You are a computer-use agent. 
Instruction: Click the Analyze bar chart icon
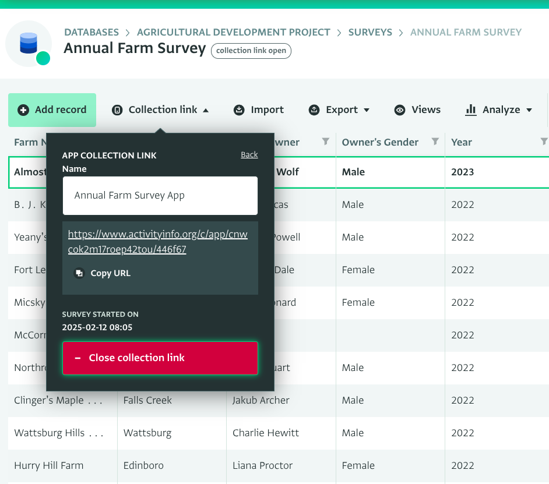tap(470, 110)
